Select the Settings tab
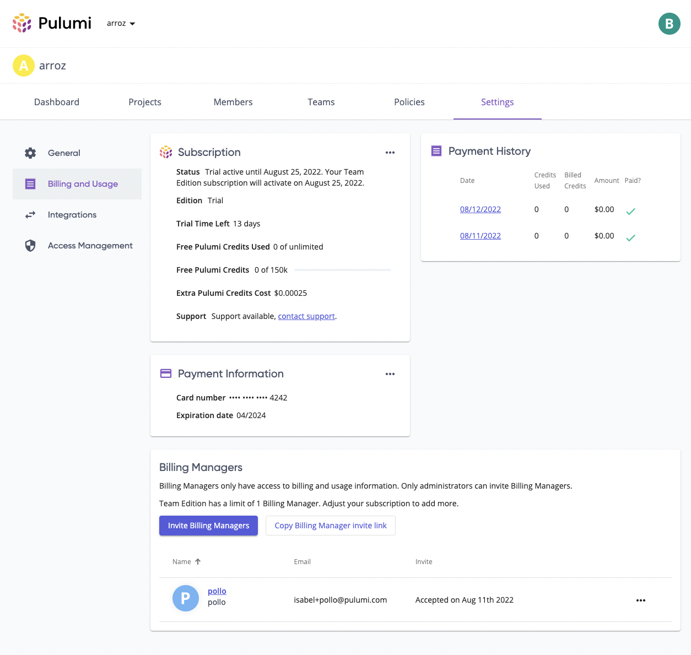 (498, 102)
